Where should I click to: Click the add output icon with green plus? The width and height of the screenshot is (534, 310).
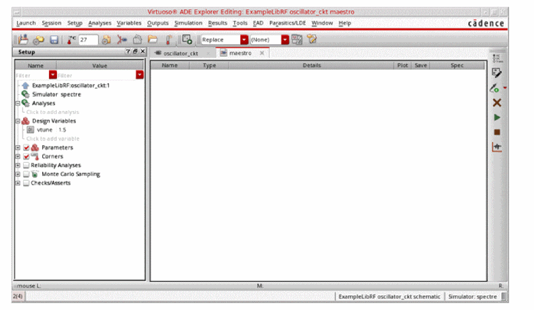point(495,88)
